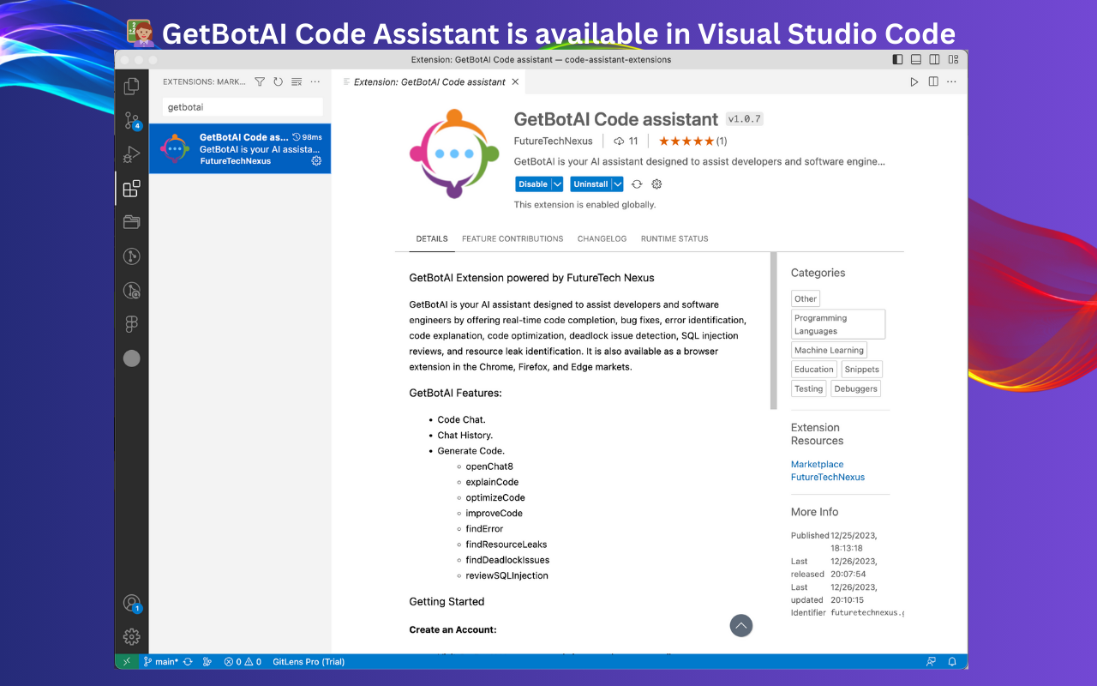Image resolution: width=1097 pixels, height=686 pixels.
Task: Open Extensions view more actions menu
Action: [x=315, y=82]
